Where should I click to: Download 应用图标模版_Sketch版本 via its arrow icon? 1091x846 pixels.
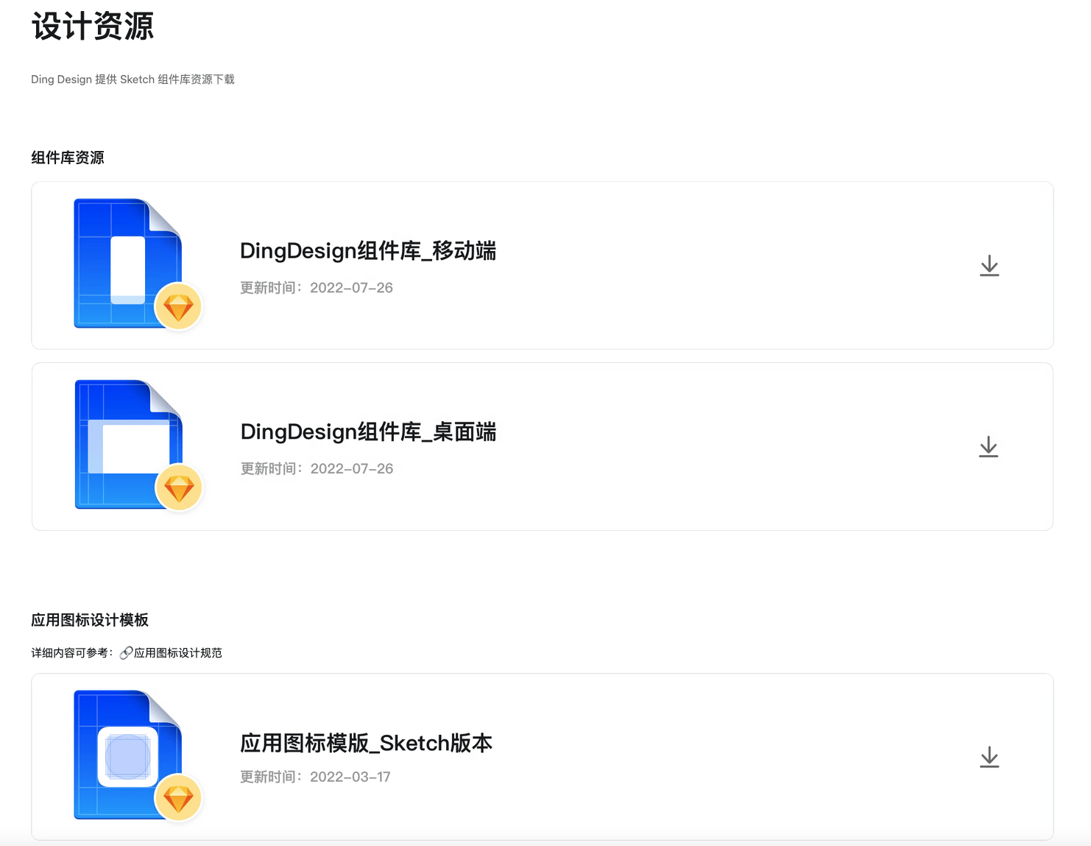(989, 757)
